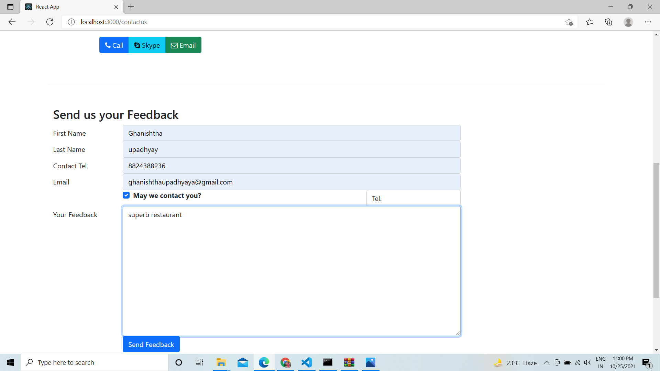Click inside Your Feedback textarea
The height and width of the screenshot is (371, 660).
[x=291, y=271]
